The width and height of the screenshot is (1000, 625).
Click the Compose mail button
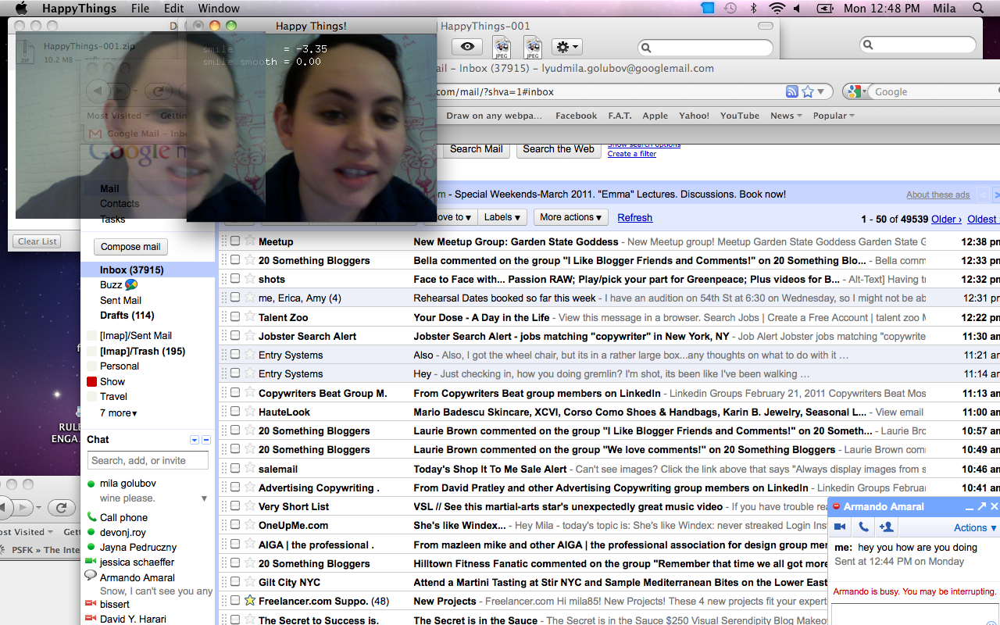click(x=130, y=247)
